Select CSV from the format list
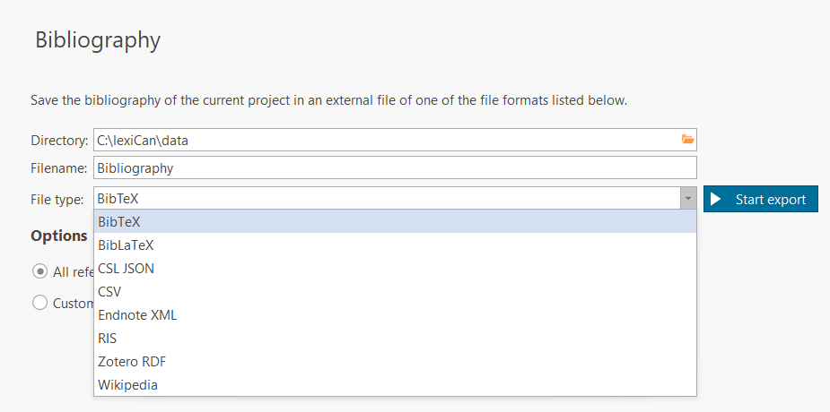830x412 pixels. point(109,291)
